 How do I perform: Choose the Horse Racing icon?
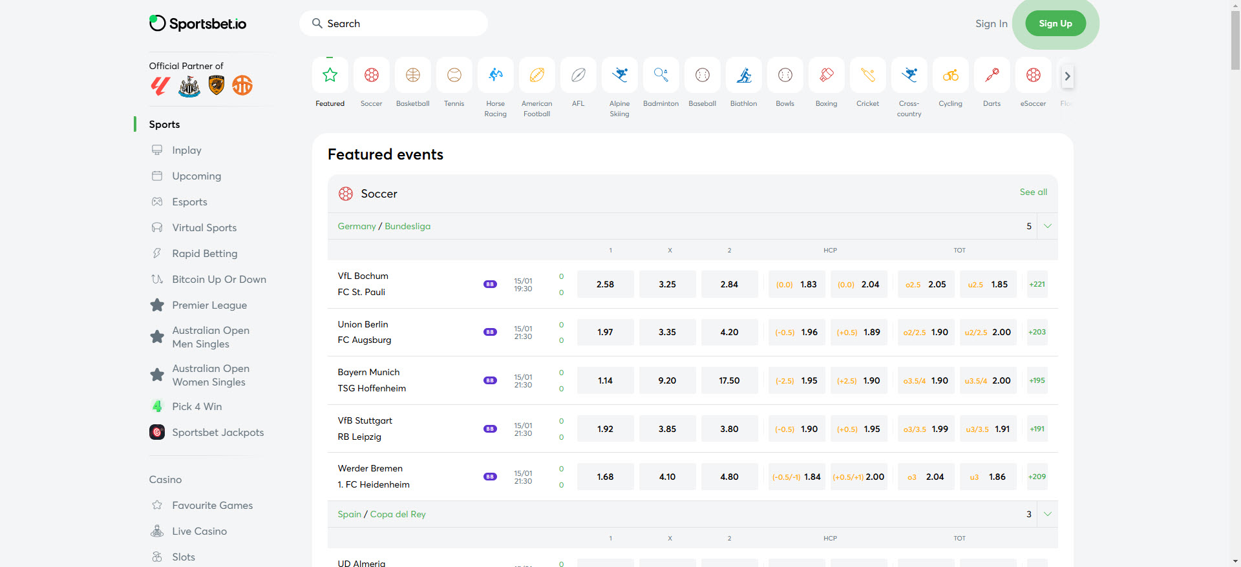[x=495, y=76]
